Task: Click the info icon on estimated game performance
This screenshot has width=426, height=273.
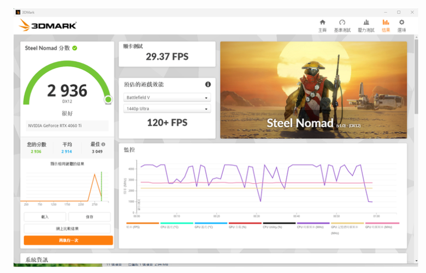Action: (x=208, y=85)
